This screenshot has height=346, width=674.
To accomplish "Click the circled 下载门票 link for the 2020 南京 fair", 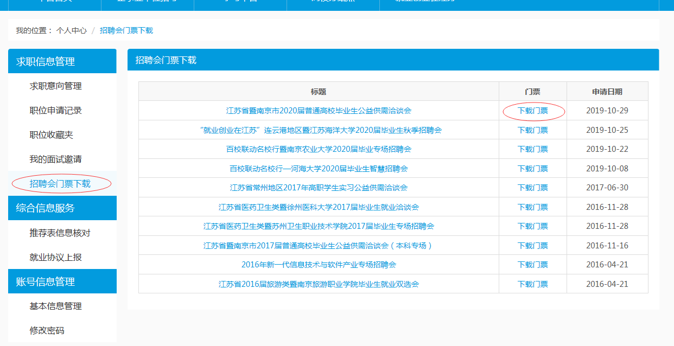I will click(532, 110).
